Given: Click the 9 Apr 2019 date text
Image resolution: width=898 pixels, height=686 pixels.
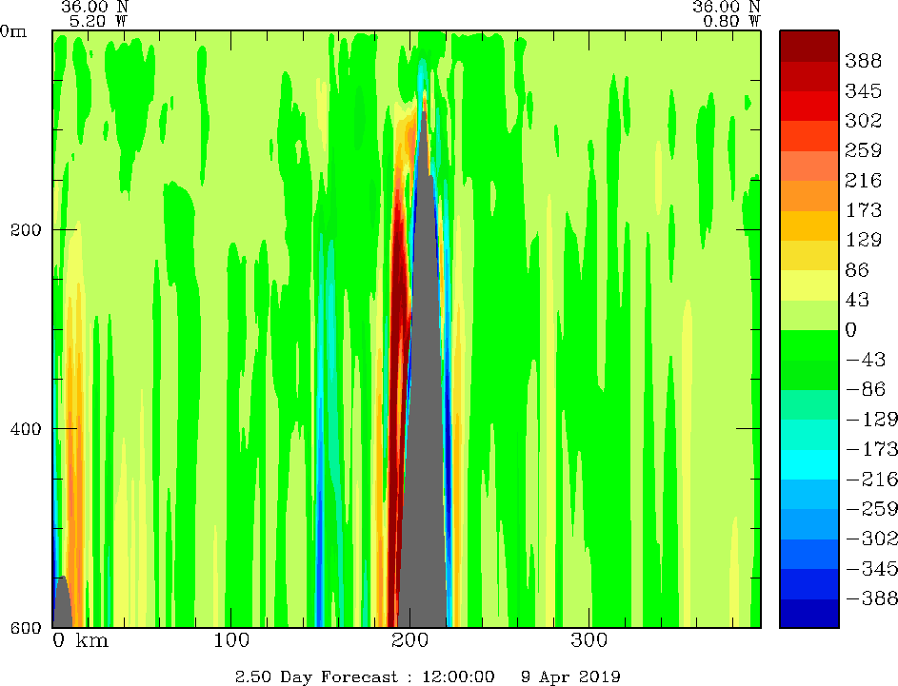Looking at the screenshot, I should click(570, 676).
